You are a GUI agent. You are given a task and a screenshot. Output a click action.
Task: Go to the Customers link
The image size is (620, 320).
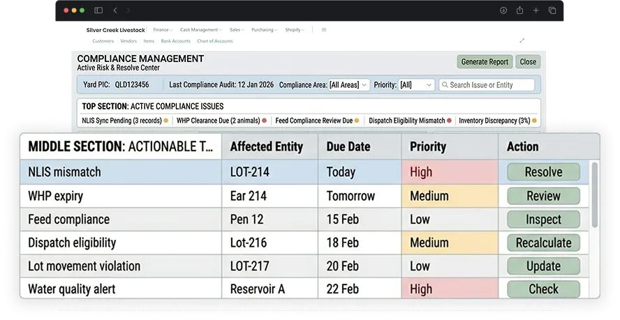pyautogui.click(x=103, y=41)
